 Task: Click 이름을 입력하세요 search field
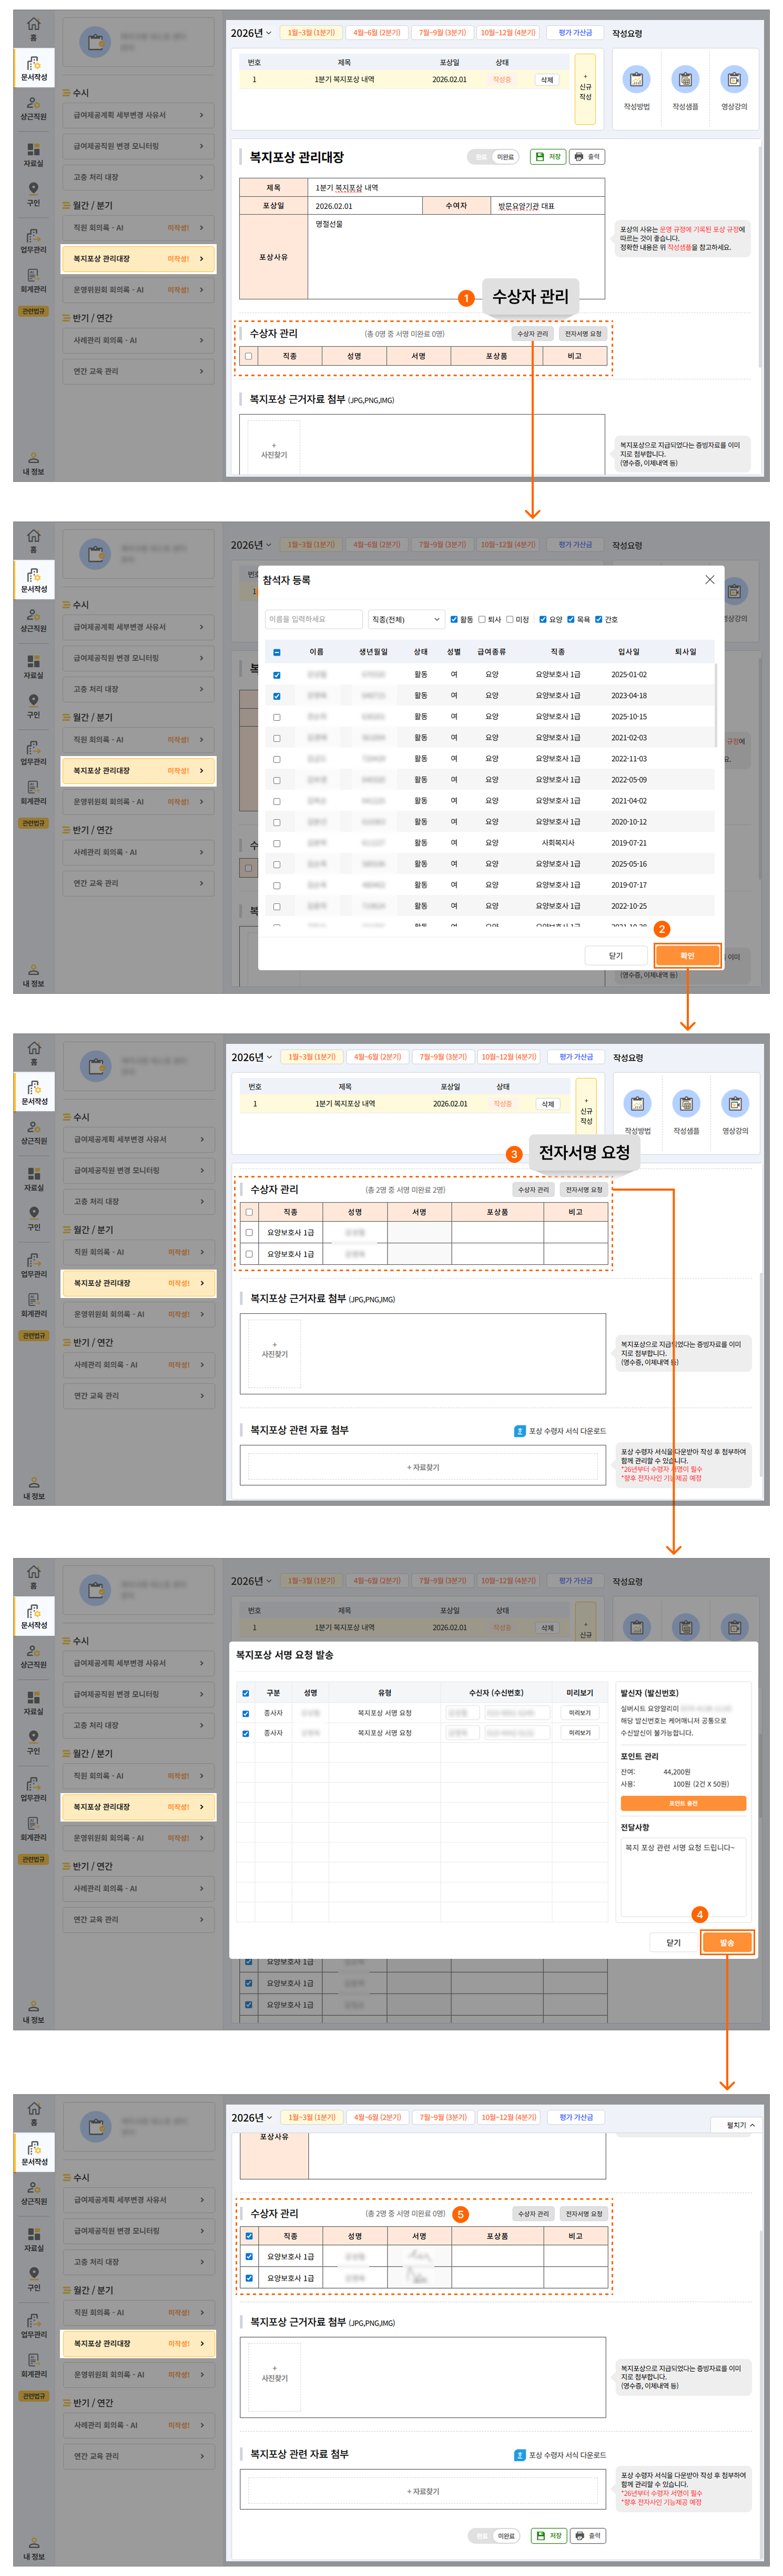coord(314,619)
